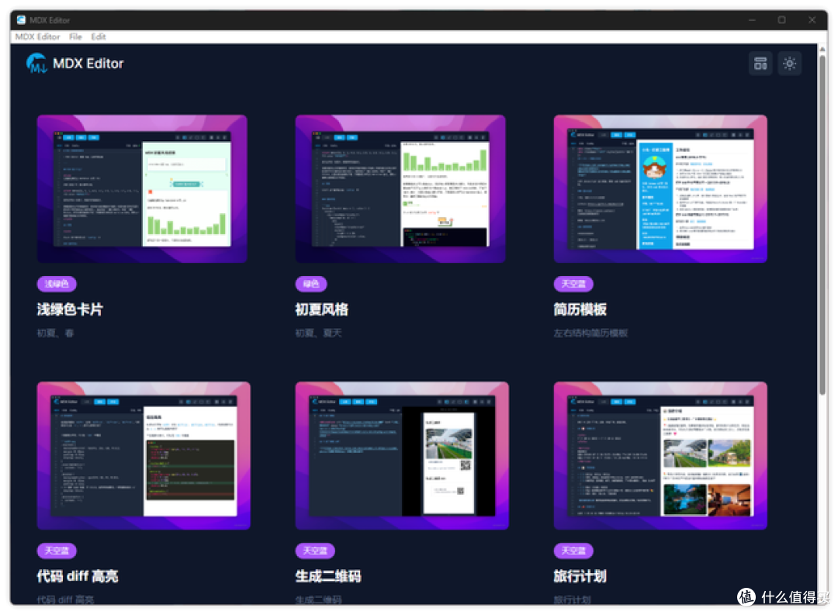Open the 旅行计划 template thumbnail
The width and height of the screenshot is (838, 615).
660,455
